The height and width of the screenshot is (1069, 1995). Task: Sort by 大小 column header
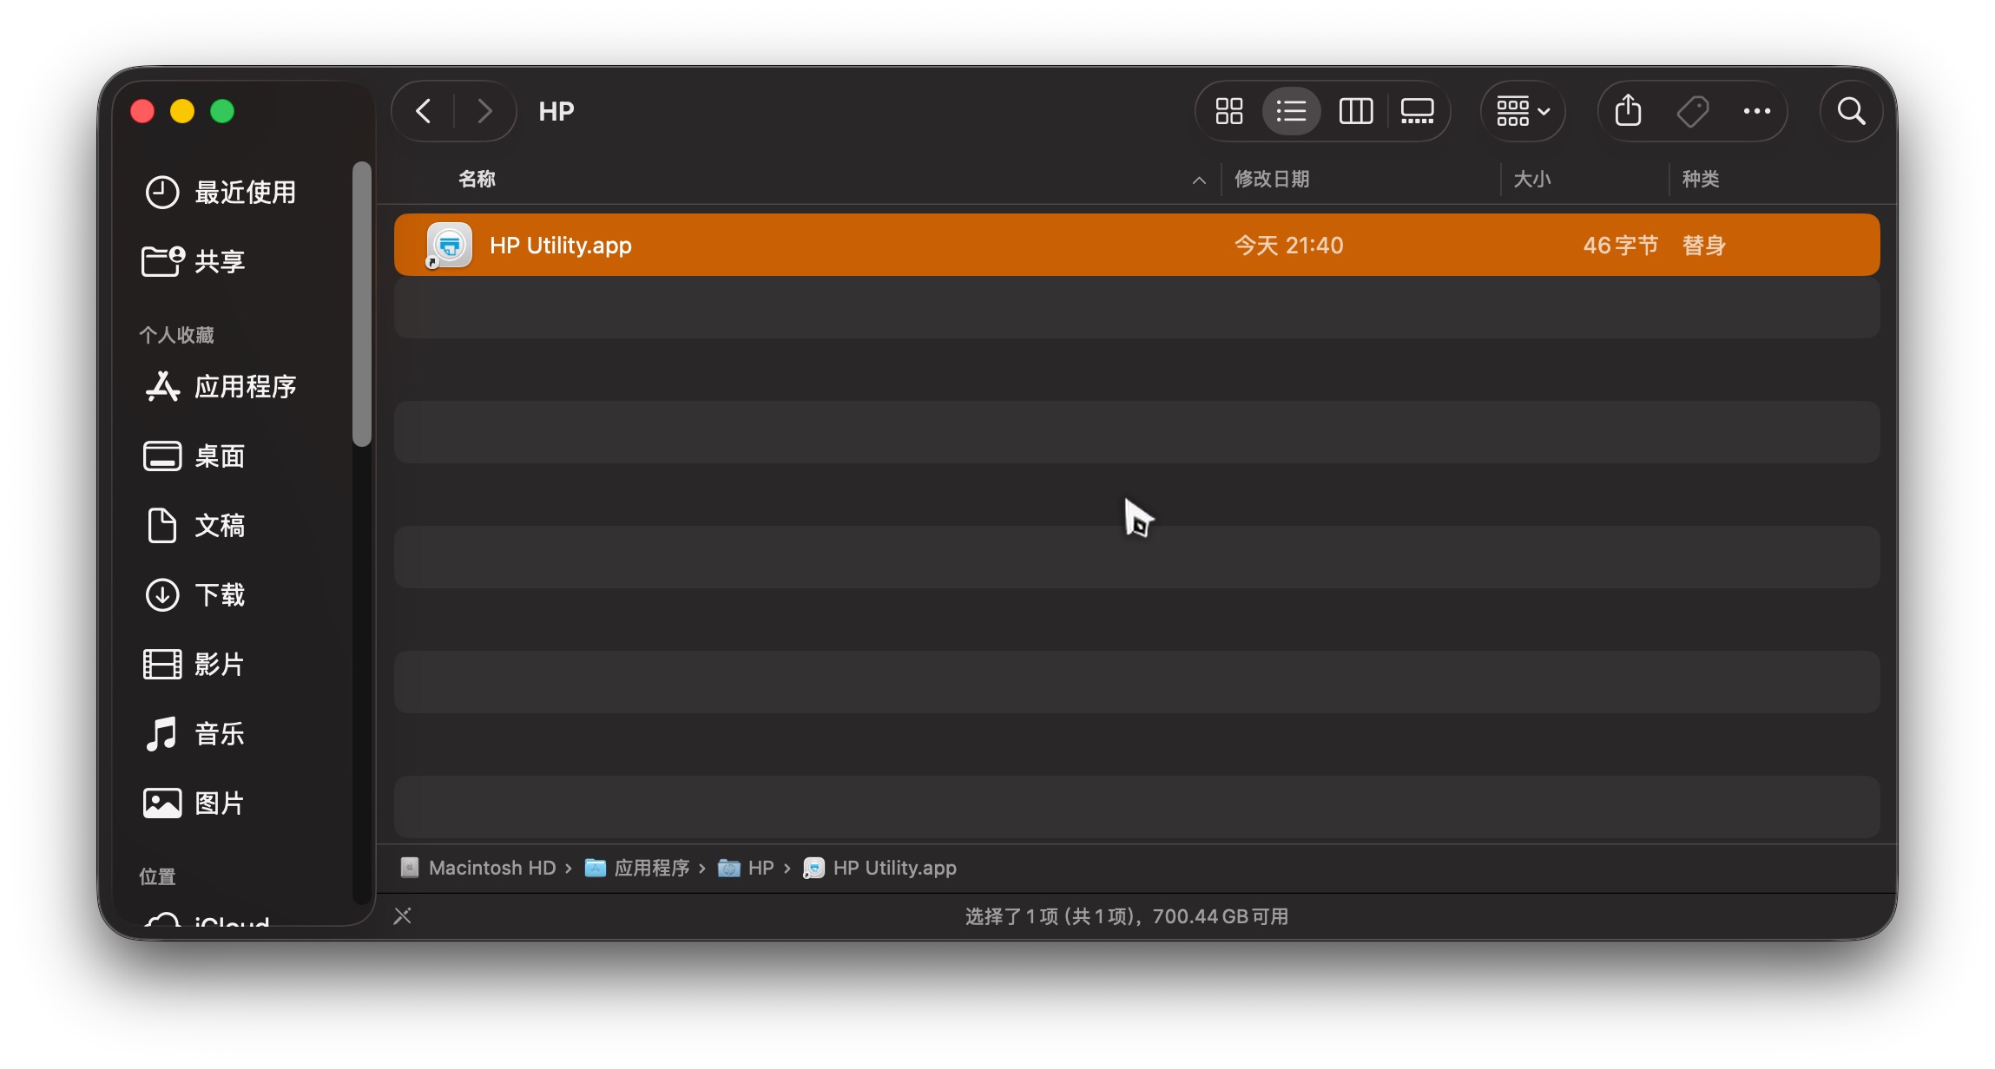tap(1531, 180)
